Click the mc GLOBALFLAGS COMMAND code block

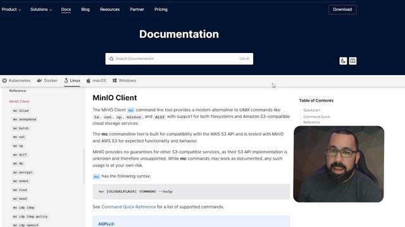coord(191,192)
